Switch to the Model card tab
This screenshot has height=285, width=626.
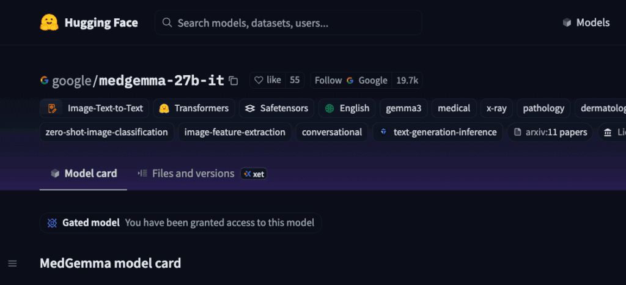[x=83, y=173]
